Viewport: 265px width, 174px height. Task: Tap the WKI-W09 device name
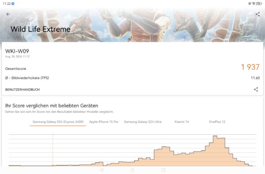pos(17,51)
